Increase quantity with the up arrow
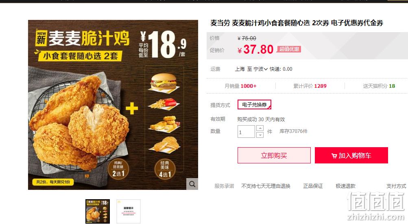This screenshot has width=408, height=224. tap(260, 128)
